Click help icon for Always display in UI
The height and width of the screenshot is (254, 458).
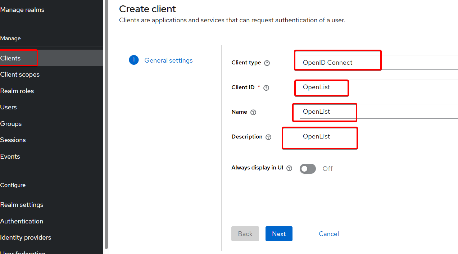(x=289, y=168)
